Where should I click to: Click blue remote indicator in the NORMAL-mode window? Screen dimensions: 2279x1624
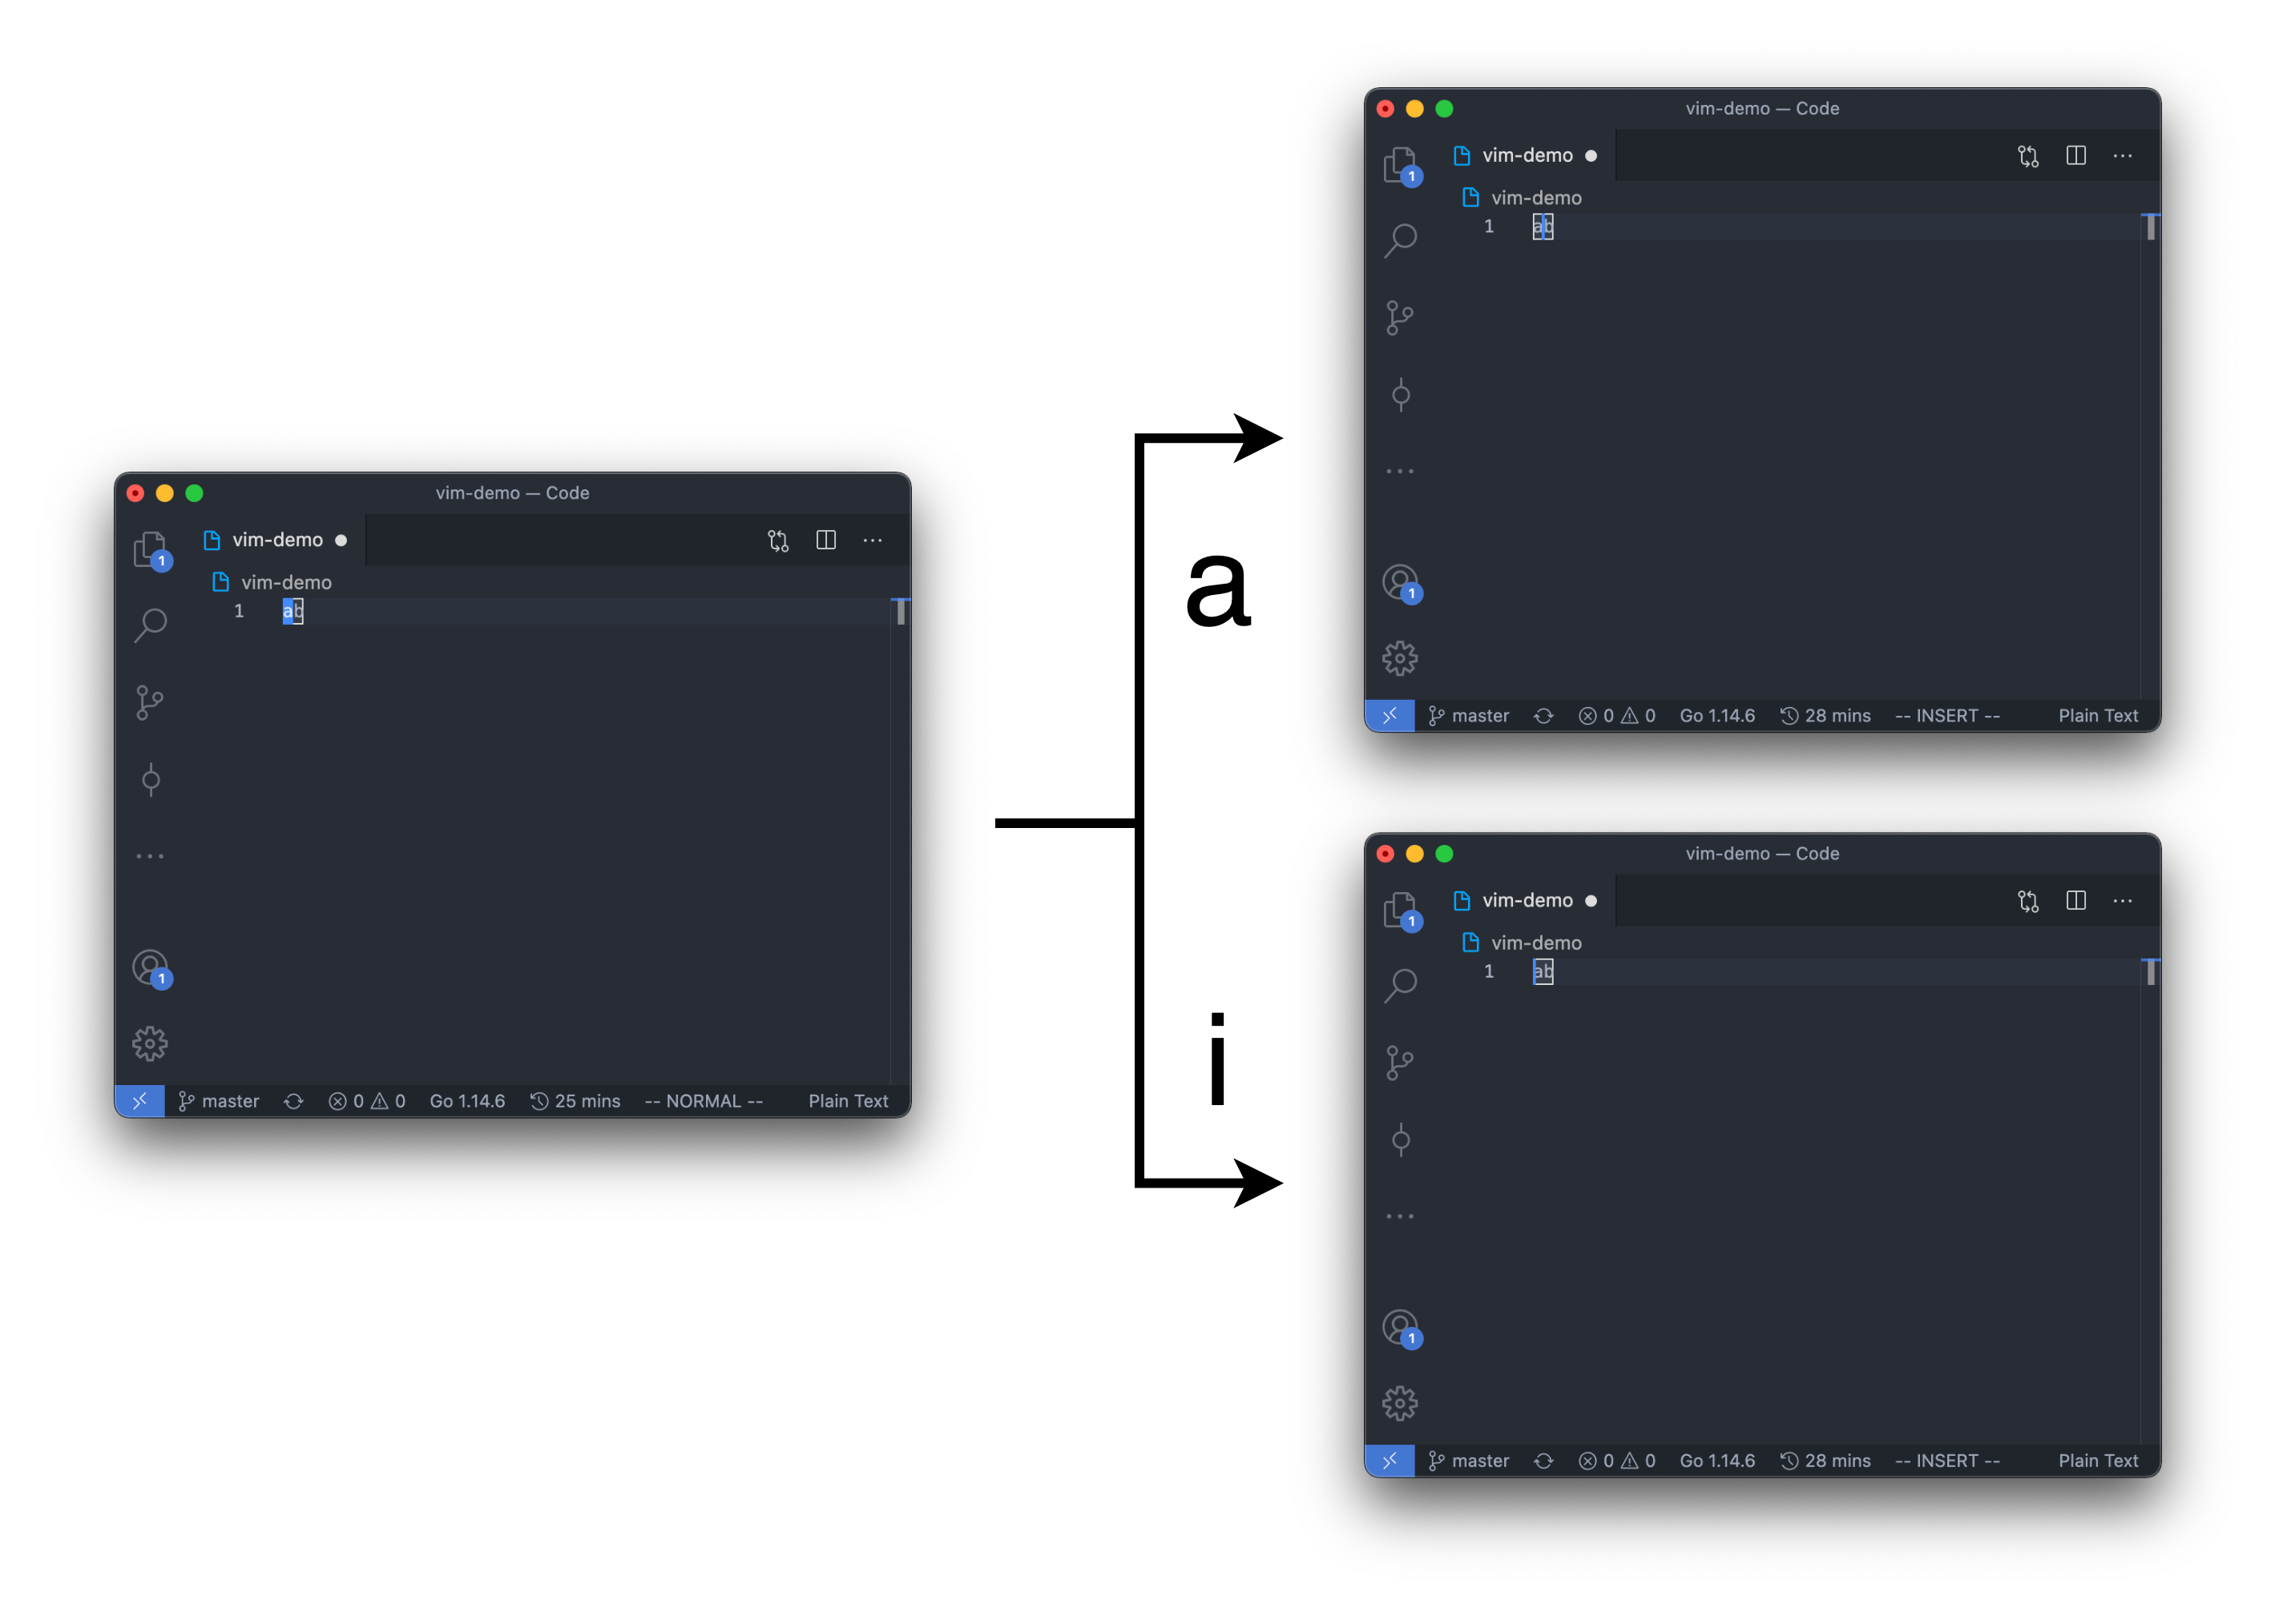[140, 1101]
